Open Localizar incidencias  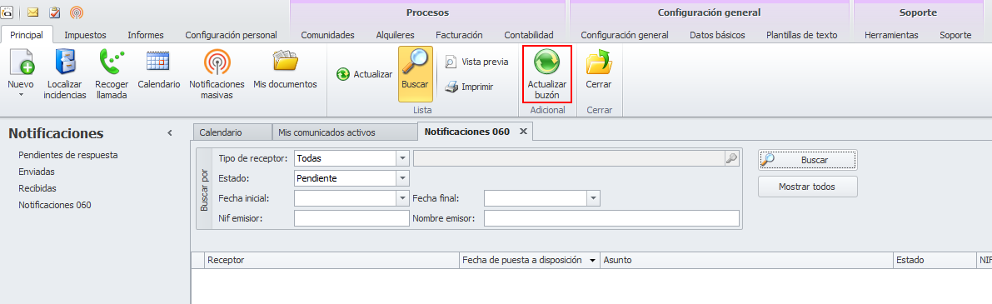pyautogui.click(x=65, y=75)
